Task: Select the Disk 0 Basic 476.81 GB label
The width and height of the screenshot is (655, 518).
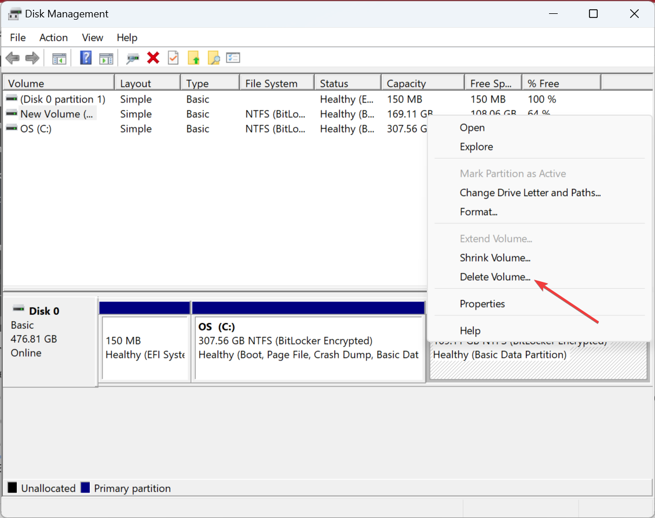Action: pyautogui.click(x=50, y=341)
